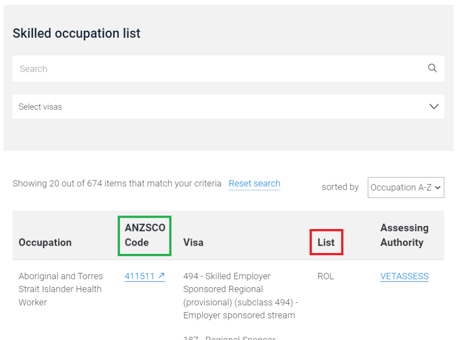Screen dimensions: 462x340
Task: Click the Skilled occupation list heading
Action: pos(76,33)
